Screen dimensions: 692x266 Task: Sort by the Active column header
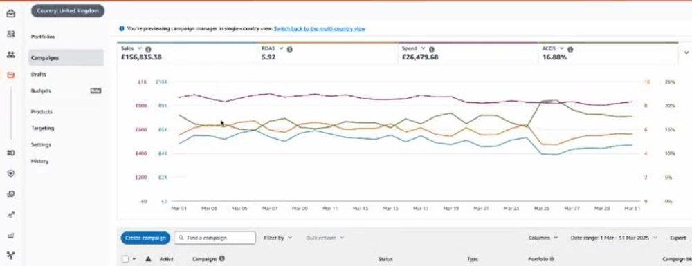(x=166, y=259)
